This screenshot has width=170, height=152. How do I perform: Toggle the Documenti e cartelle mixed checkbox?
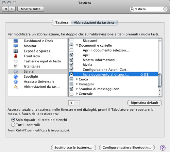[x=71, y=45]
